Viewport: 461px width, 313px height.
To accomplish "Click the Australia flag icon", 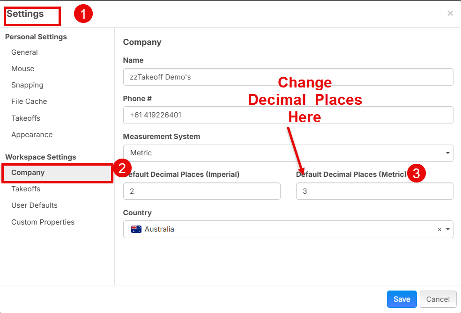I will pos(136,229).
